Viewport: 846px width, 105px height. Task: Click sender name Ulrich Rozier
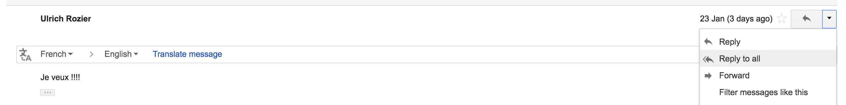66,19
